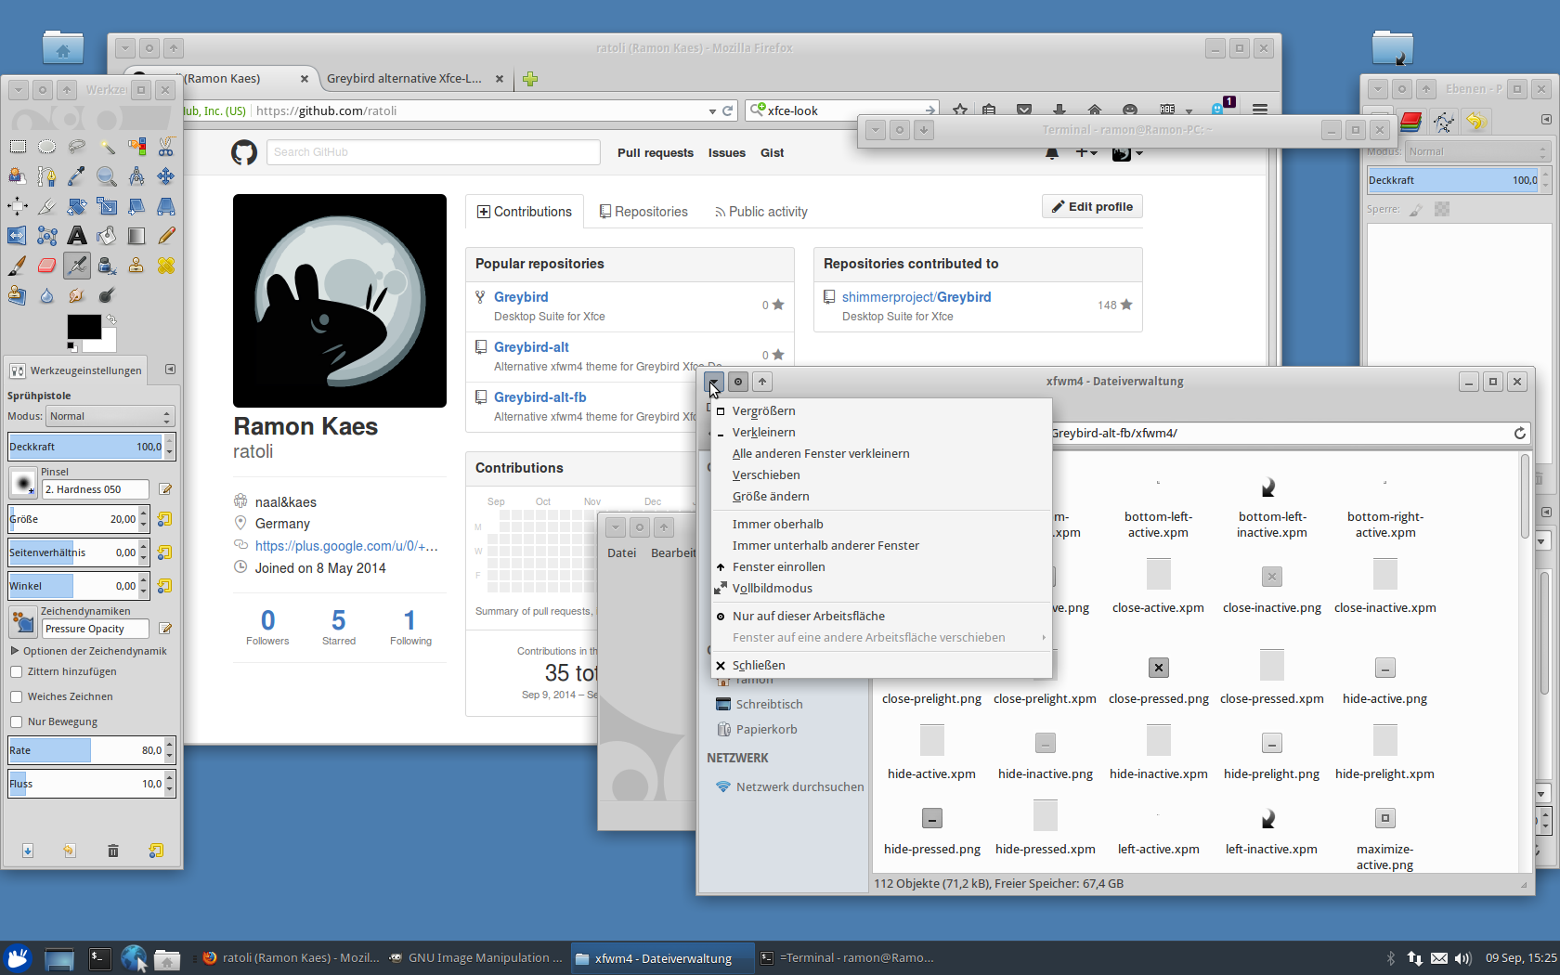Choose the Rotate tool

pyautogui.click(x=77, y=206)
